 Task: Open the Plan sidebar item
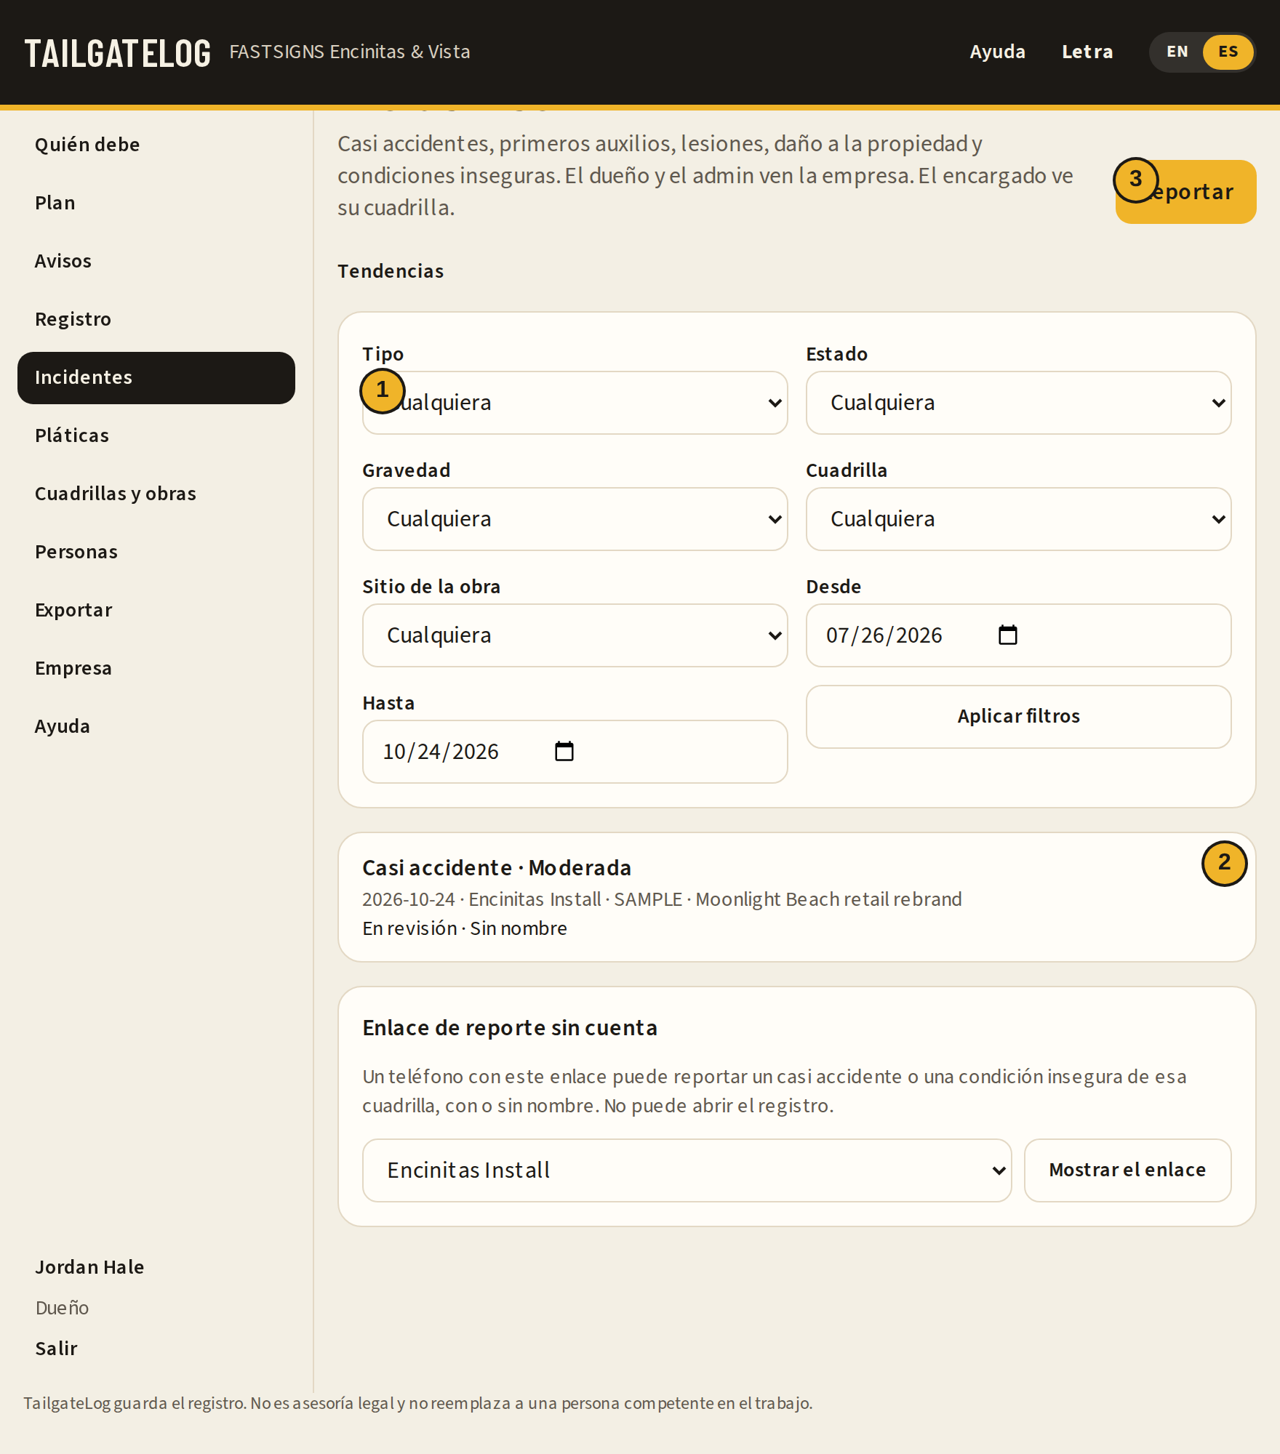tap(156, 203)
